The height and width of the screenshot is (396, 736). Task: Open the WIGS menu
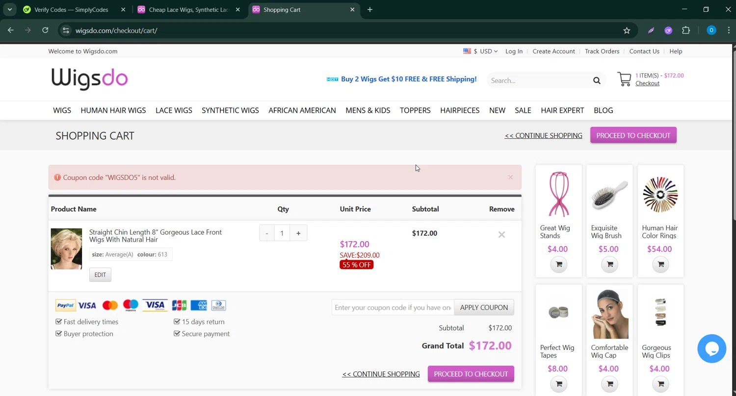[x=62, y=110]
